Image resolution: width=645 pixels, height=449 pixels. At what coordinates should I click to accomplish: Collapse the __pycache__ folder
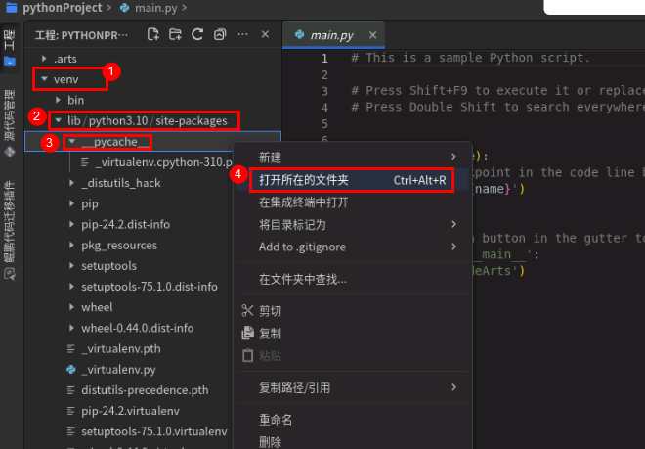click(72, 141)
